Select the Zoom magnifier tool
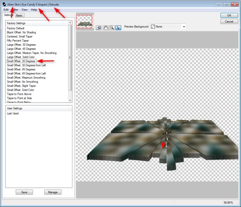The width and height of the screenshot is (241, 207). (112, 28)
